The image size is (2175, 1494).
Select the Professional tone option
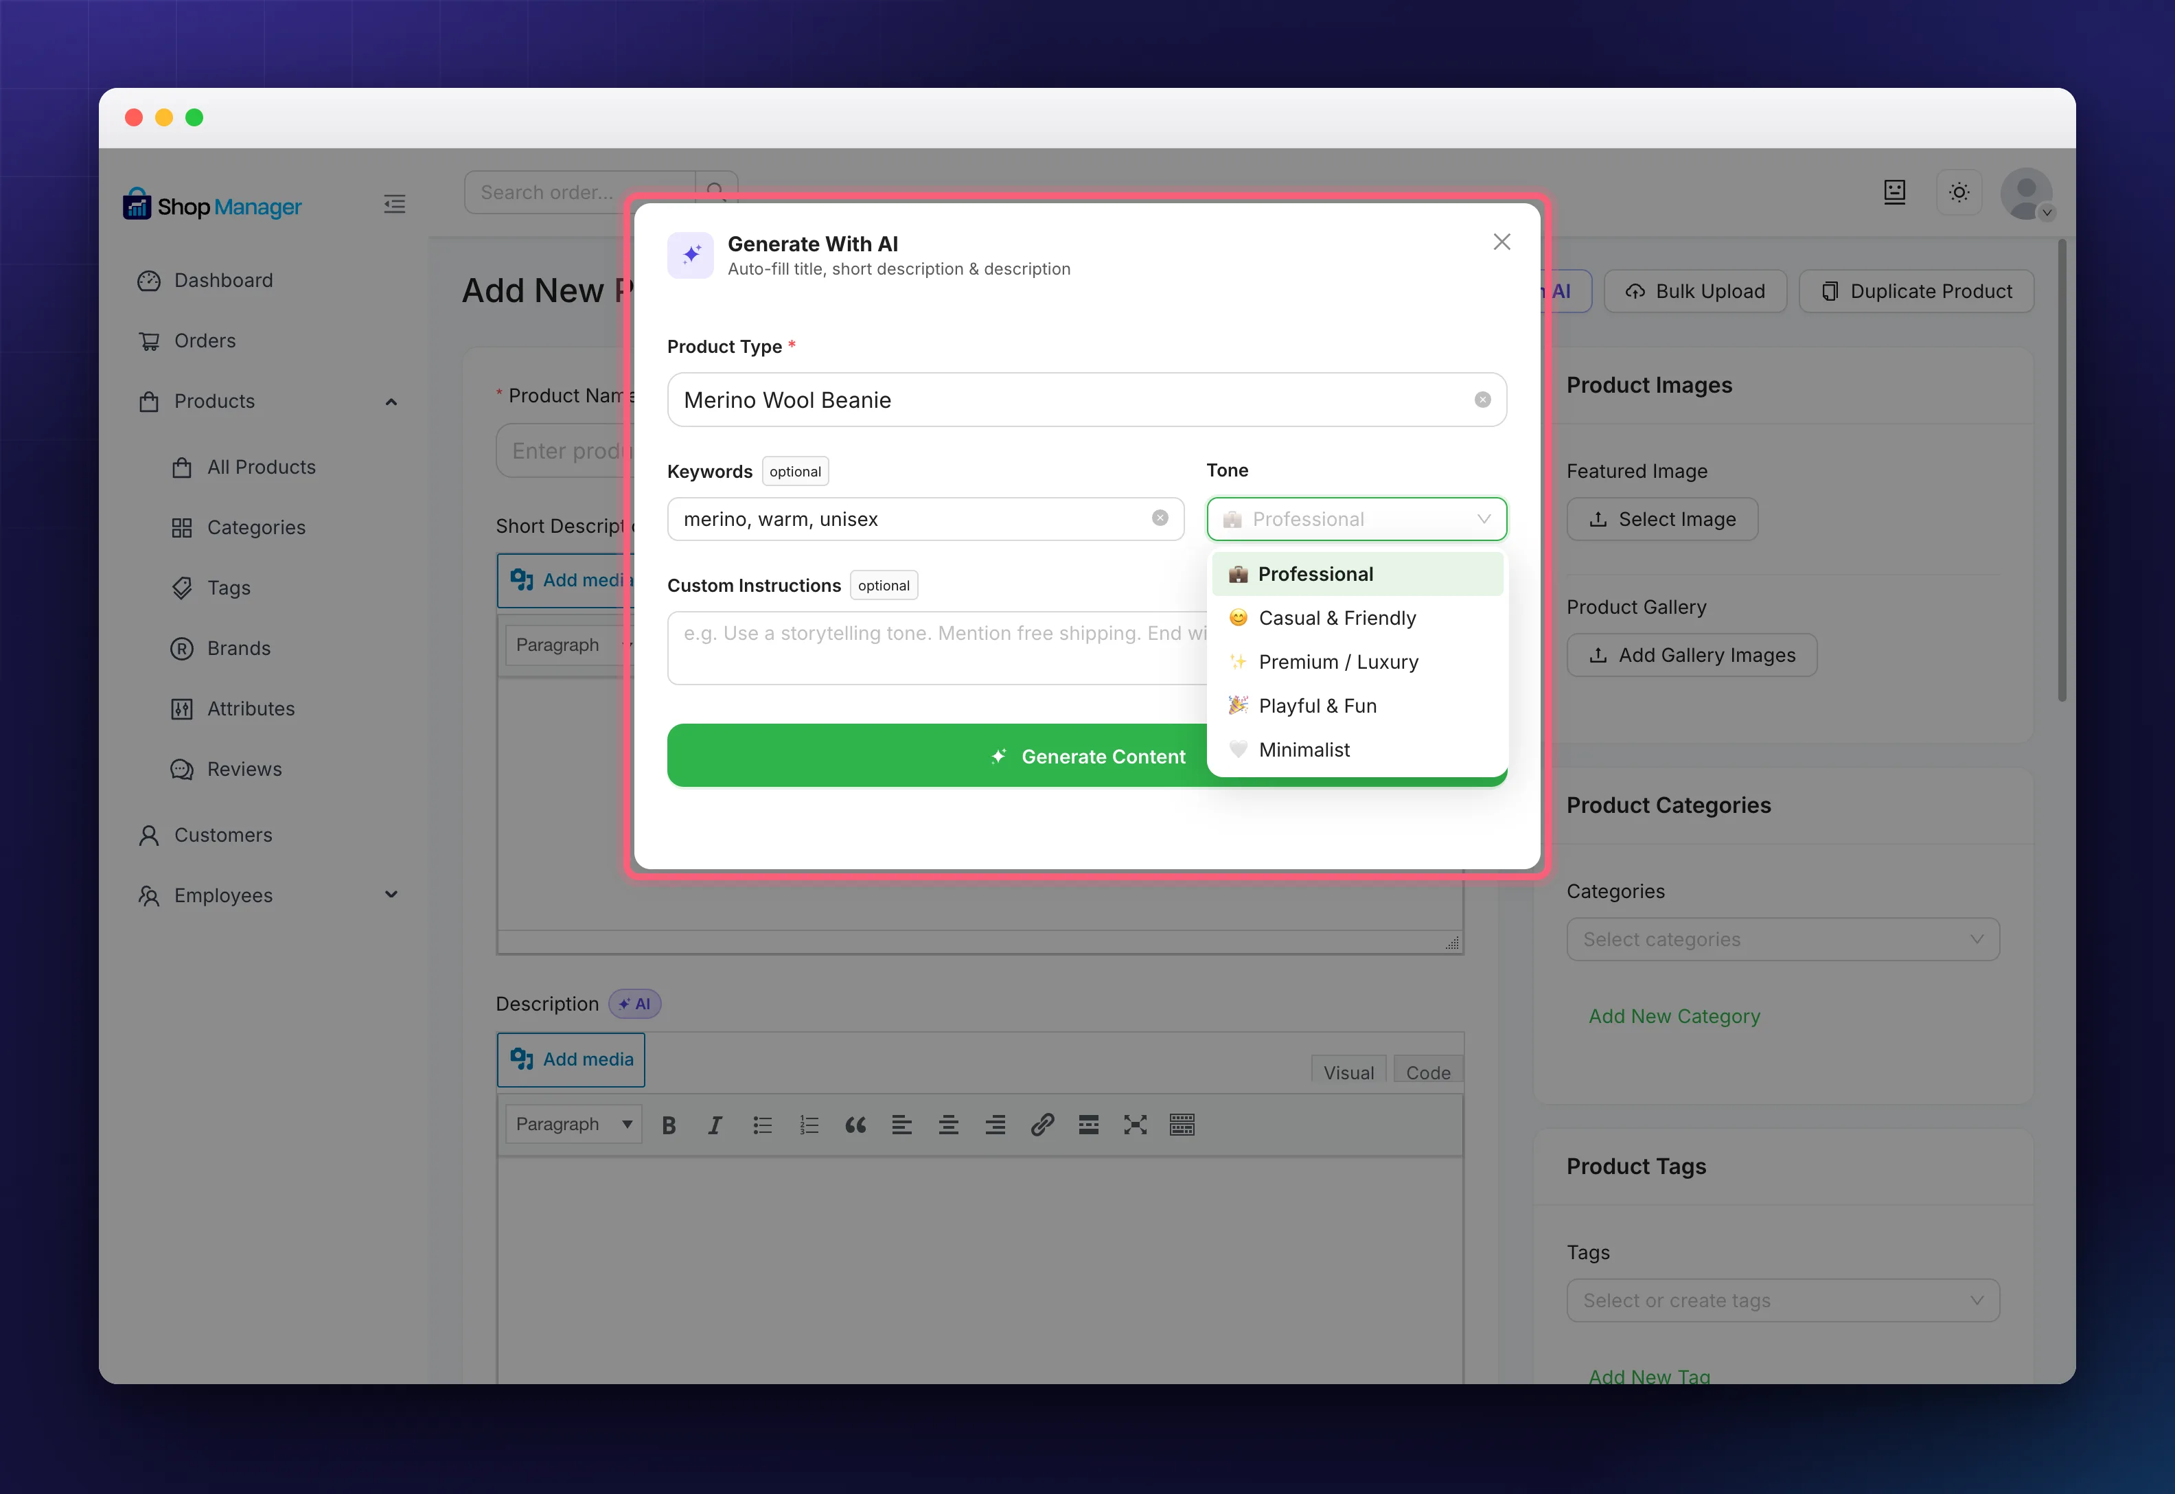pos(1356,574)
